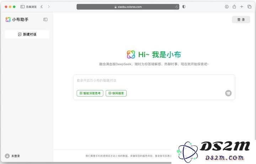Click the 登录 button
Image resolution: width=256 pixels, height=164 pixels.
pyautogui.click(x=241, y=20)
